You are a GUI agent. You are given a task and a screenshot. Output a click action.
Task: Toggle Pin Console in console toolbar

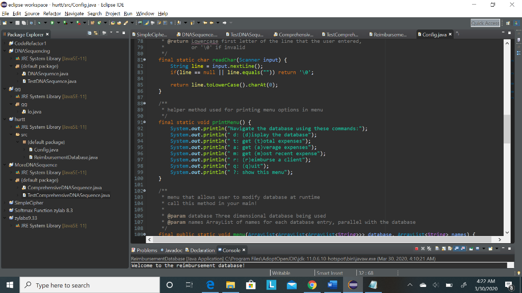(471, 248)
